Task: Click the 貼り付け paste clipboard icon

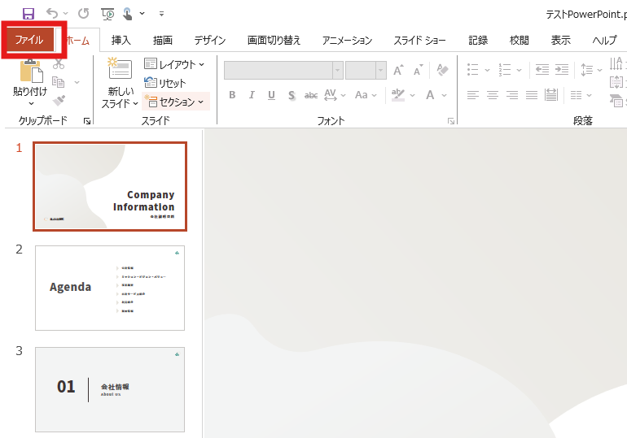Action: [31, 71]
